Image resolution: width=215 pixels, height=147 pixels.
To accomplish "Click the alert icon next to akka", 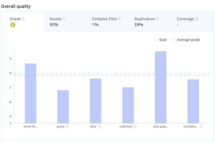I will (99, 126).
